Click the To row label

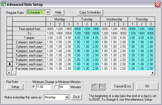point(29,33)
